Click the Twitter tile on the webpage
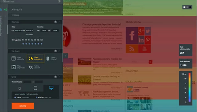 (148, 31)
